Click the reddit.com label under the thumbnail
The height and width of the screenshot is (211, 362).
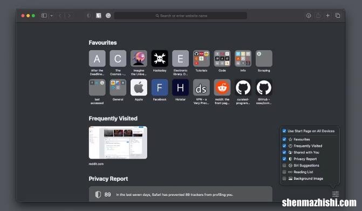tap(96, 164)
